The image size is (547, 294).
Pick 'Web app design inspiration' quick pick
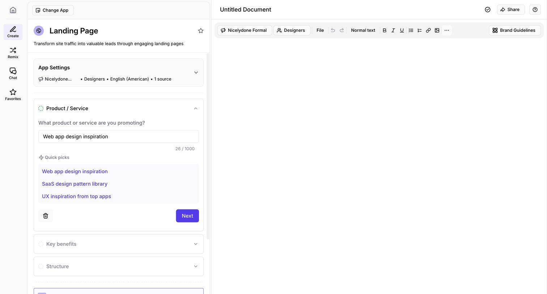(75, 172)
